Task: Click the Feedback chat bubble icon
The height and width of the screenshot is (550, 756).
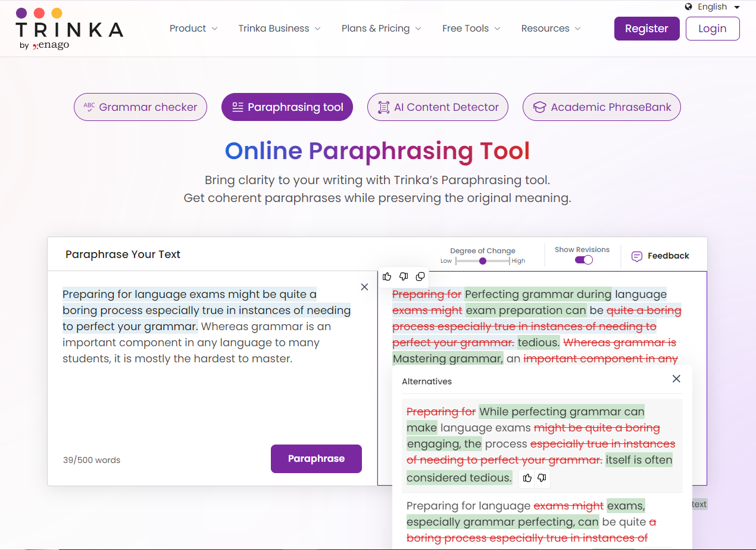Action: pyautogui.click(x=637, y=256)
